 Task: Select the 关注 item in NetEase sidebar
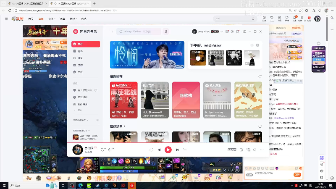point(86,72)
